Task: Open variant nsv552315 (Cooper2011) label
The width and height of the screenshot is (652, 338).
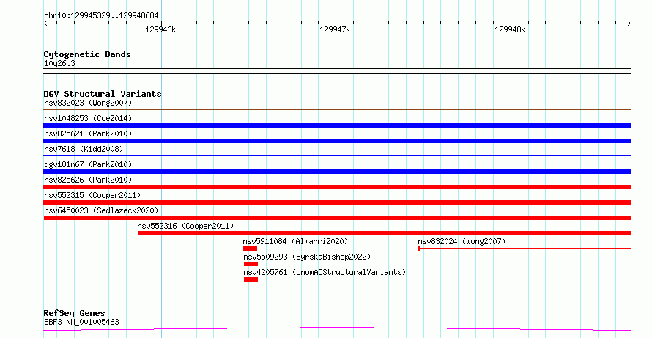Action: tap(92, 195)
